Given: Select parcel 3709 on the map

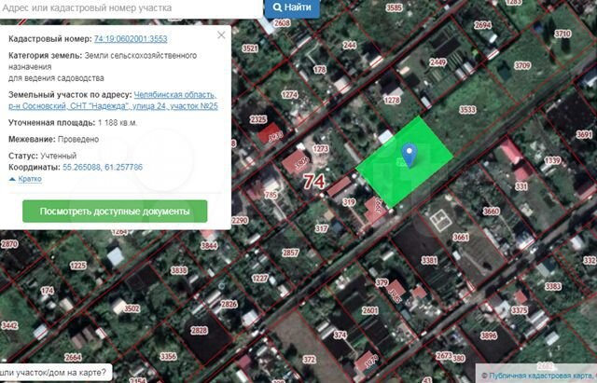Looking at the screenshot, I should coord(521,66).
